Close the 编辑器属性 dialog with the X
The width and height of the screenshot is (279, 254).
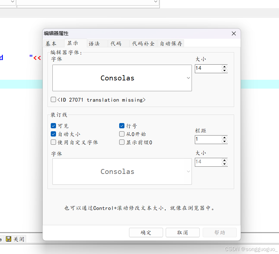(234, 33)
